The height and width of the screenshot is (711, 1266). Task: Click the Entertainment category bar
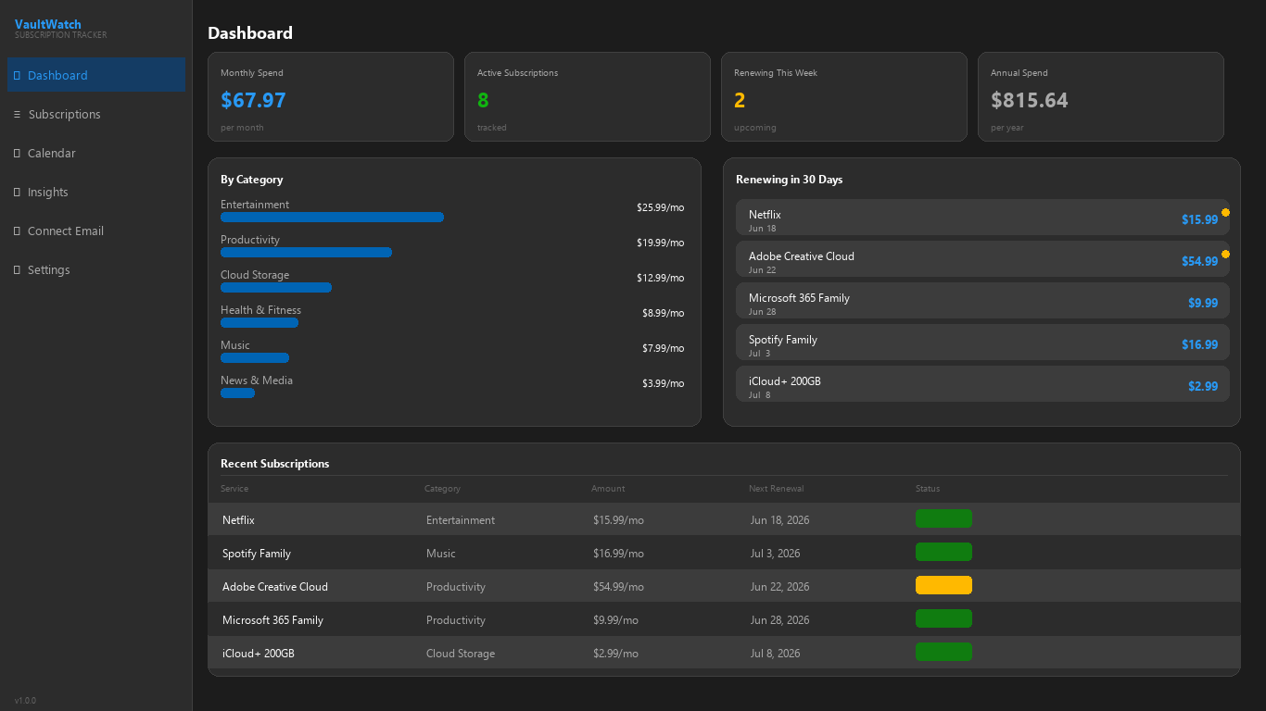(x=332, y=218)
